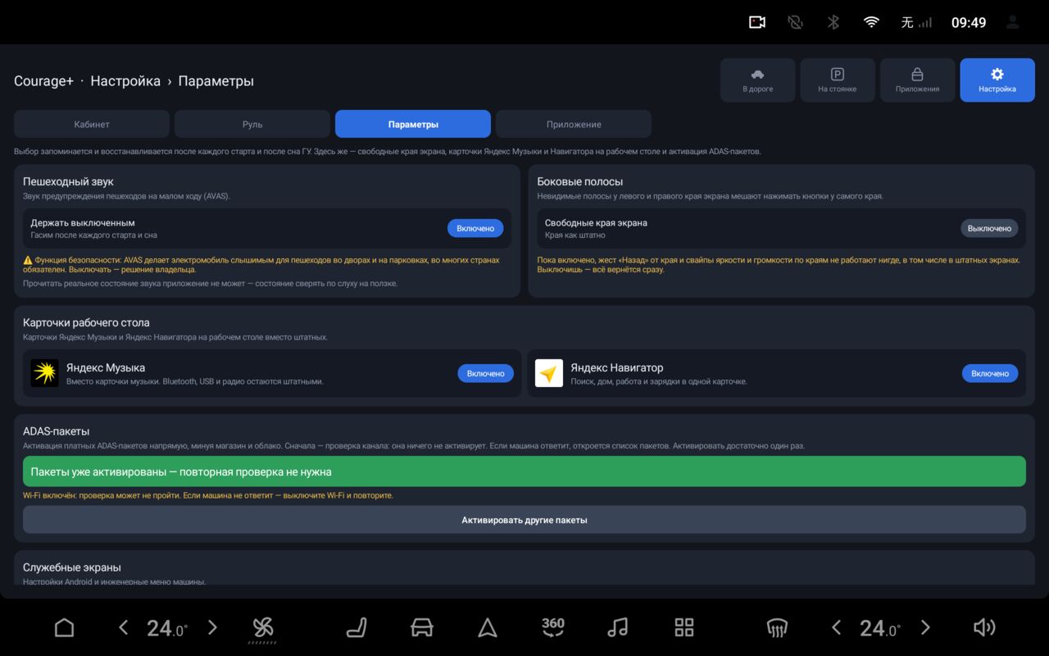This screenshot has height=656, width=1049.
Task: Open the Настройка section button
Action: point(997,80)
